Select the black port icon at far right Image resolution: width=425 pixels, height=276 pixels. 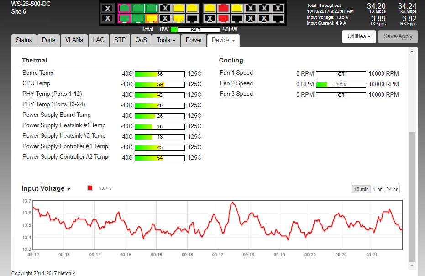pyautogui.click(x=278, y=18)
